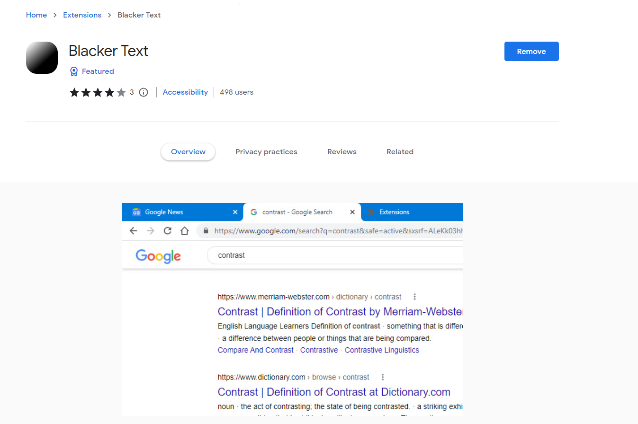
Task: Open the Accessibility category link
Action: (x=185, y=92)
